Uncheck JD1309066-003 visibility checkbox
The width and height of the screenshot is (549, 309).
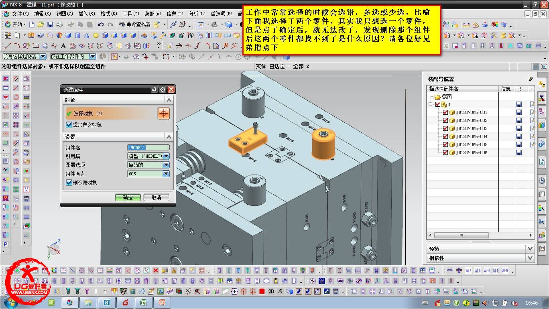pyautogui.click(x=445, y=128)
